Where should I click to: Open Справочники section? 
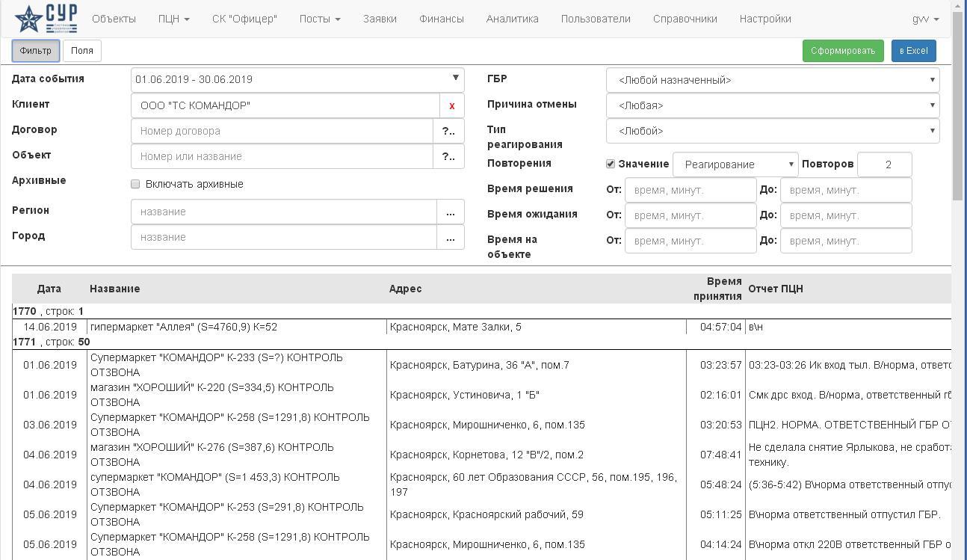[685, 19]
